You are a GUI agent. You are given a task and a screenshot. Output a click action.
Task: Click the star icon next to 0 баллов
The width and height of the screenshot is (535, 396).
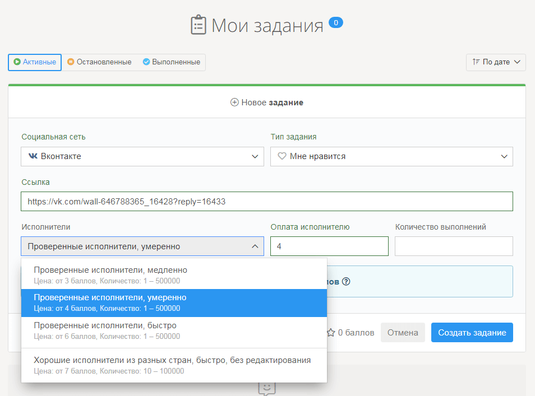[331, 333]
